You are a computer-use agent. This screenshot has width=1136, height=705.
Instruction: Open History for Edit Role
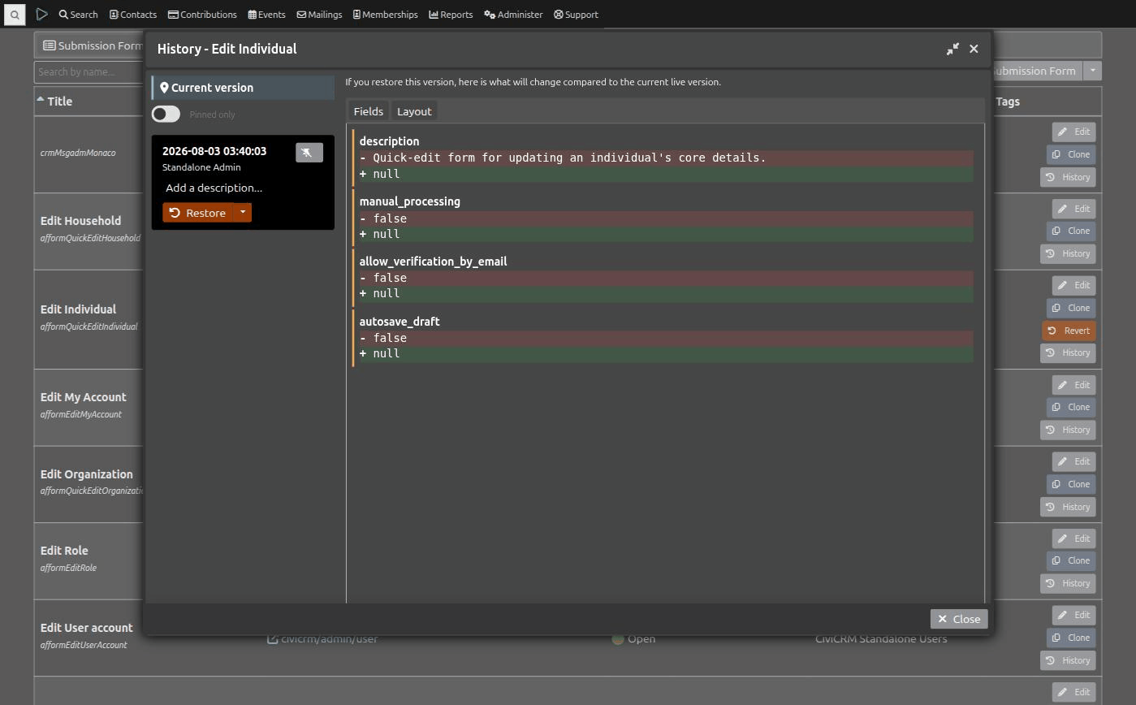point(1068,583)
